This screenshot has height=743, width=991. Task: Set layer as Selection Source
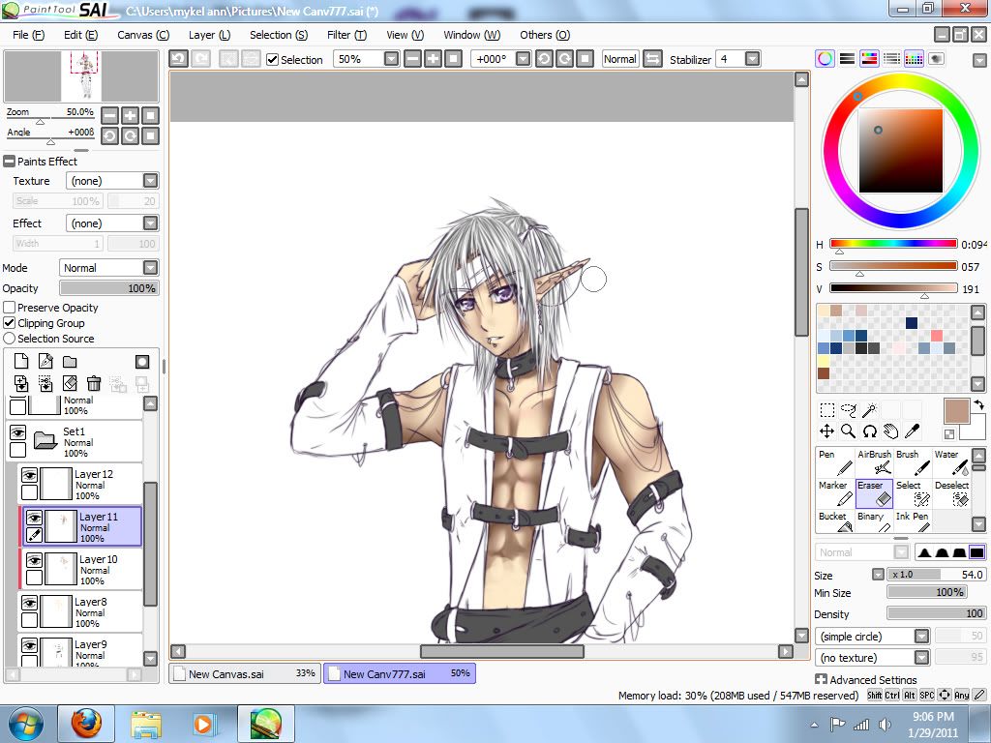click(x=10, y=339)
